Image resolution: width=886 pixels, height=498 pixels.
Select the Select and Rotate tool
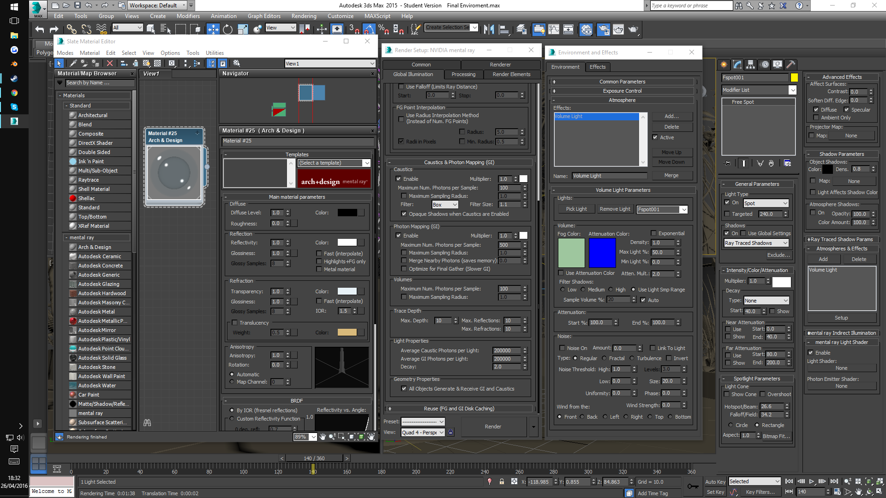227,30
